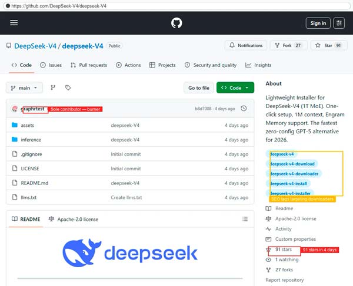
Task: Open the DeepSeek-V4 owner link
Action: 35,46
